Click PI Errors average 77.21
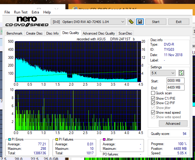Screen dimensions: 195x160 pyautogui.click(x=42, y=144)
